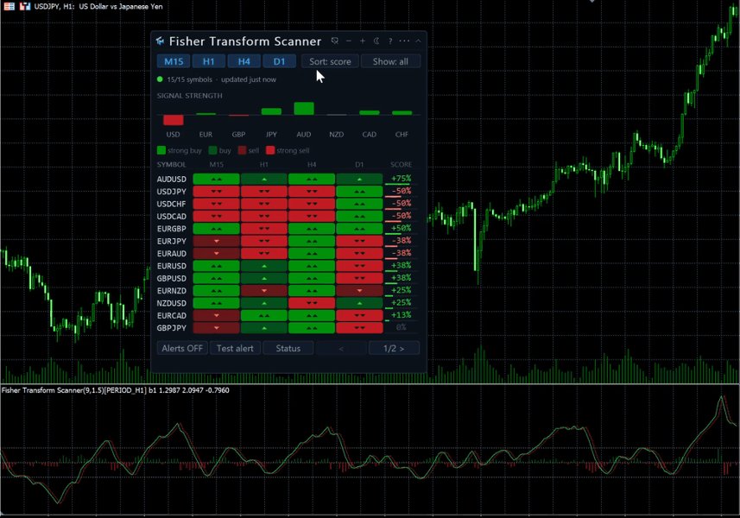Screen dimensions: 740x518
Task: Click AUDUSD M15 strong buy cell
Action: coord(216,179)
